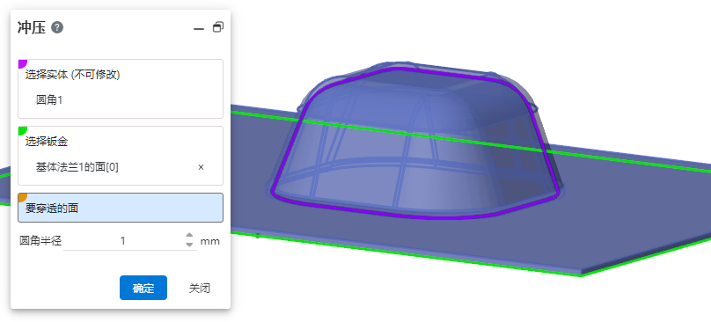The image size is (711, 322).
Task: Click the 圆角半径 value input field
Action: pyautogui.click(x=123, y=241)
